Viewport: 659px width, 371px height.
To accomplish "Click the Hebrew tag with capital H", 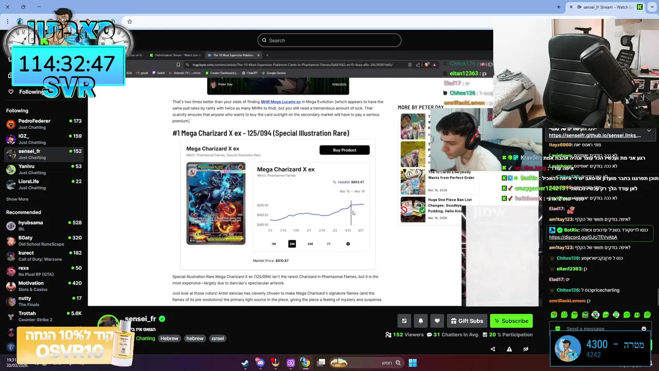I will point(169,339).
